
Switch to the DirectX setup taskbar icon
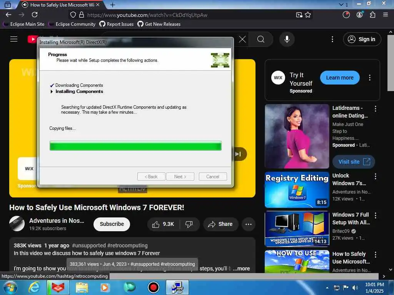(x=177, y=287)
